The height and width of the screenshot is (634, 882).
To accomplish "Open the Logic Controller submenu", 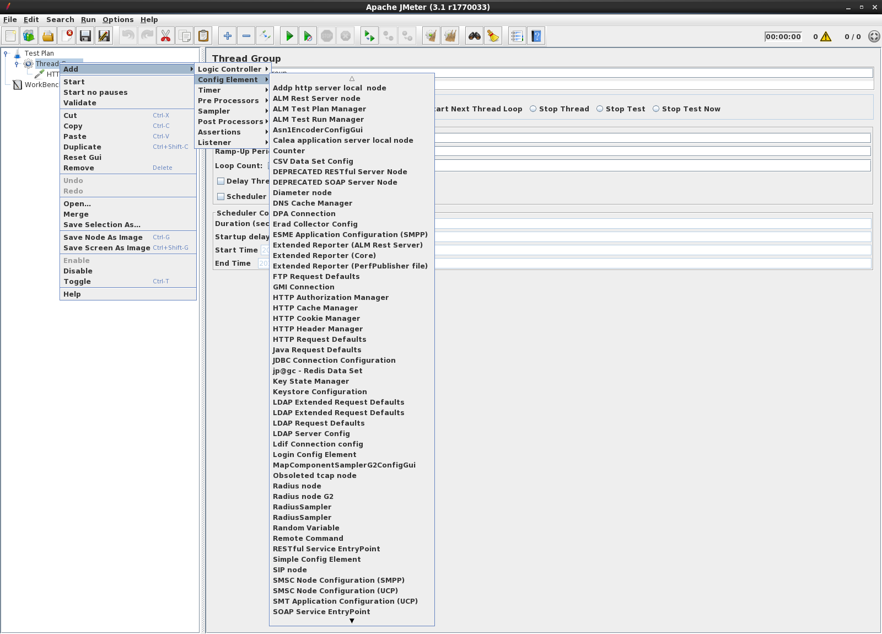I will click(229, 69).
